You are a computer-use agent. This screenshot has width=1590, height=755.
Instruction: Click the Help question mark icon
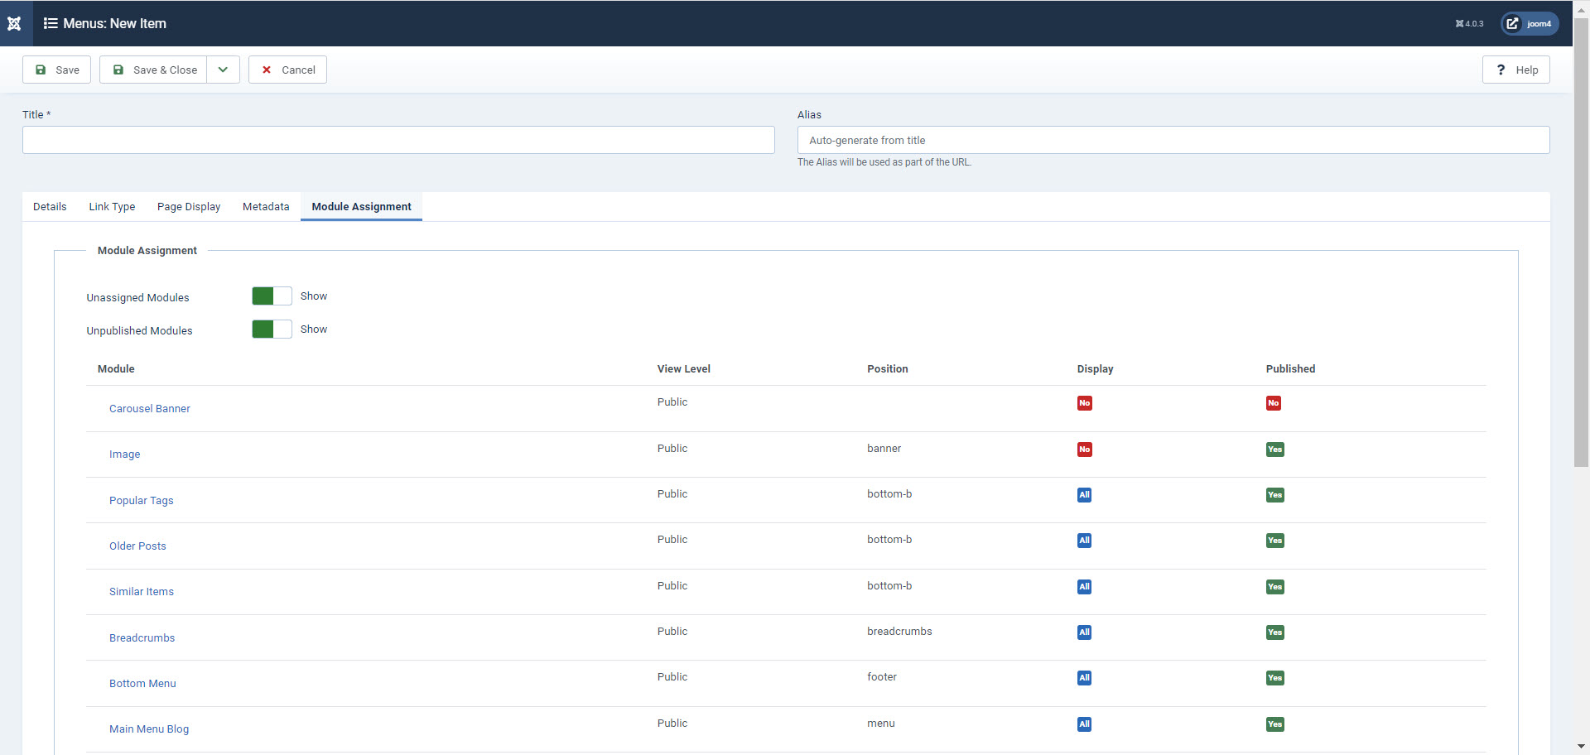(x=1501, y=70)
